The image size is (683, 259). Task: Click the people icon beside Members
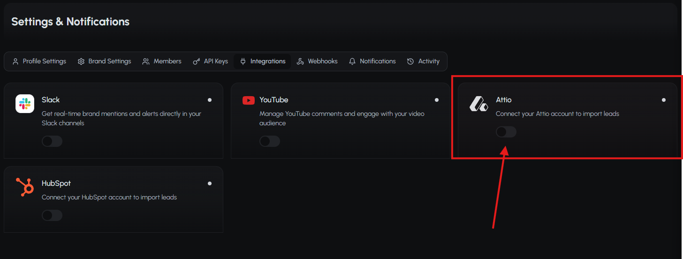146,61
